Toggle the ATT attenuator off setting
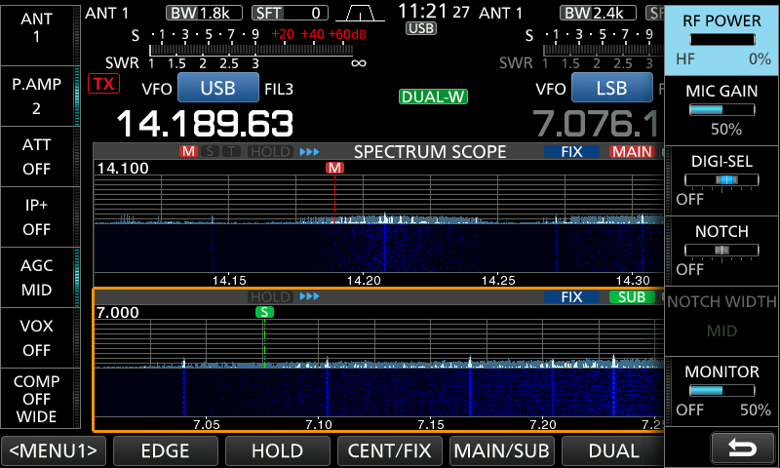Screen dimensions: 780x468 pyautogui.click(x=37, y=156)
